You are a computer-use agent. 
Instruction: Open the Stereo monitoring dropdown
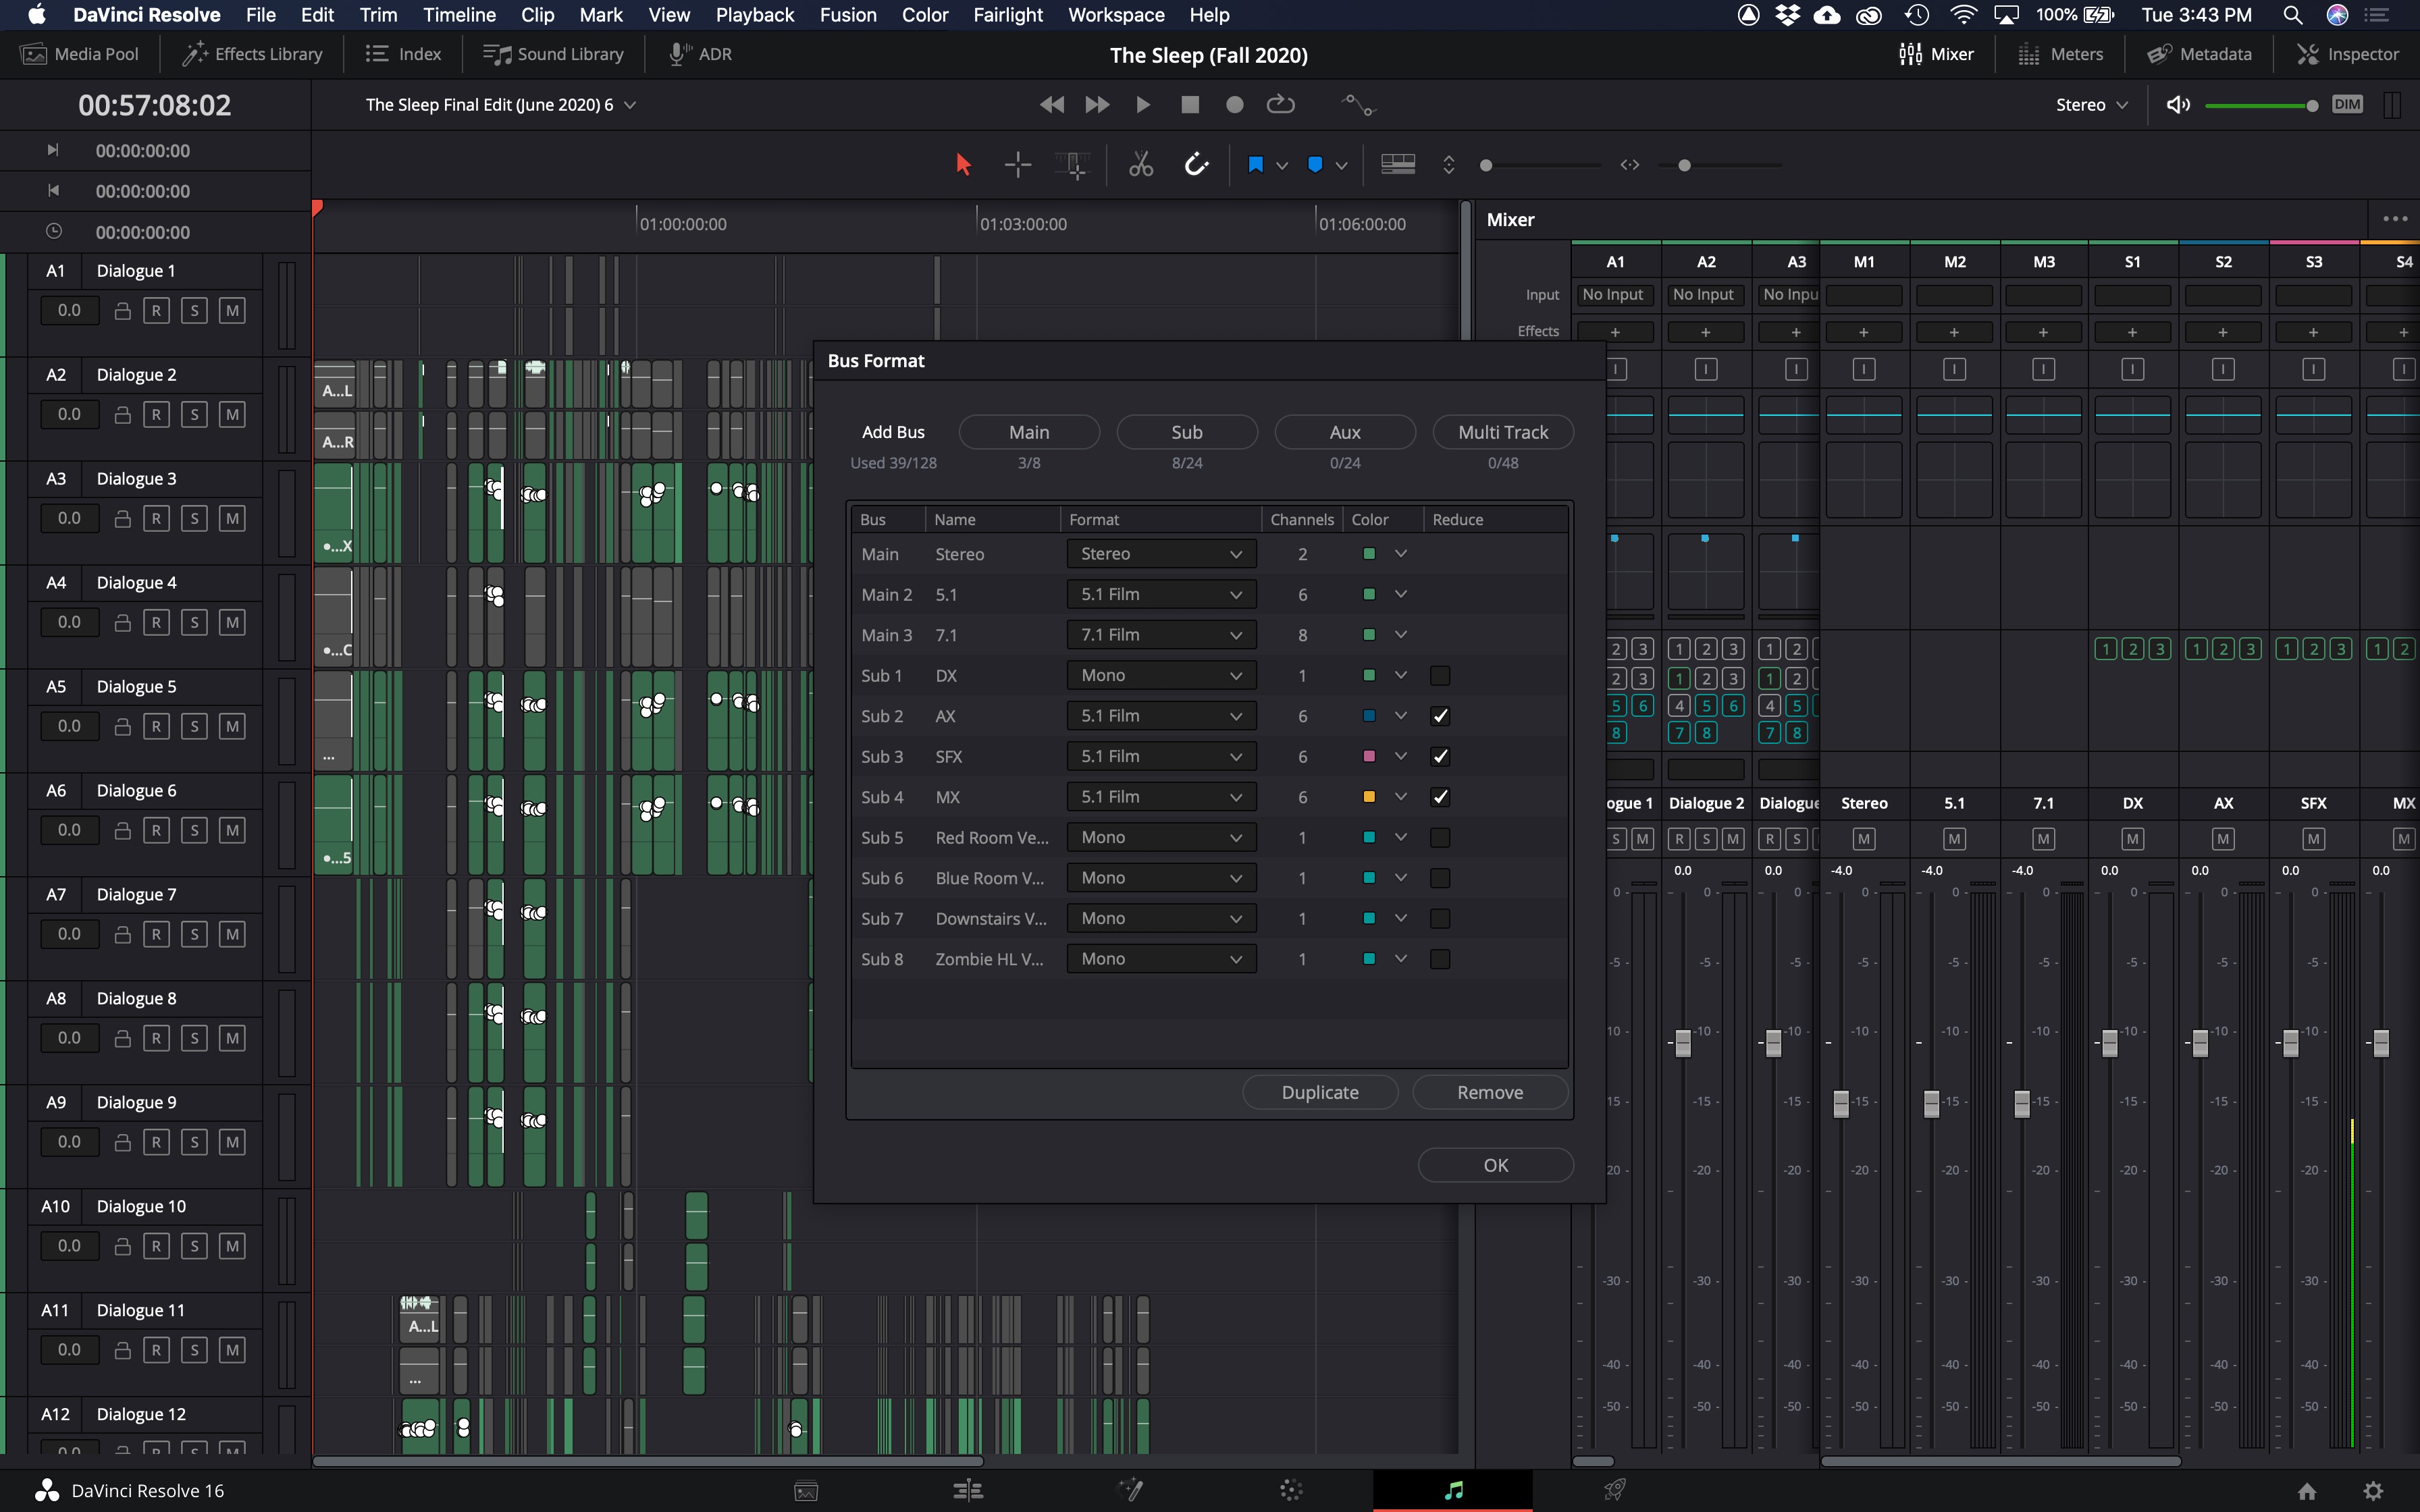[2091, 105]
